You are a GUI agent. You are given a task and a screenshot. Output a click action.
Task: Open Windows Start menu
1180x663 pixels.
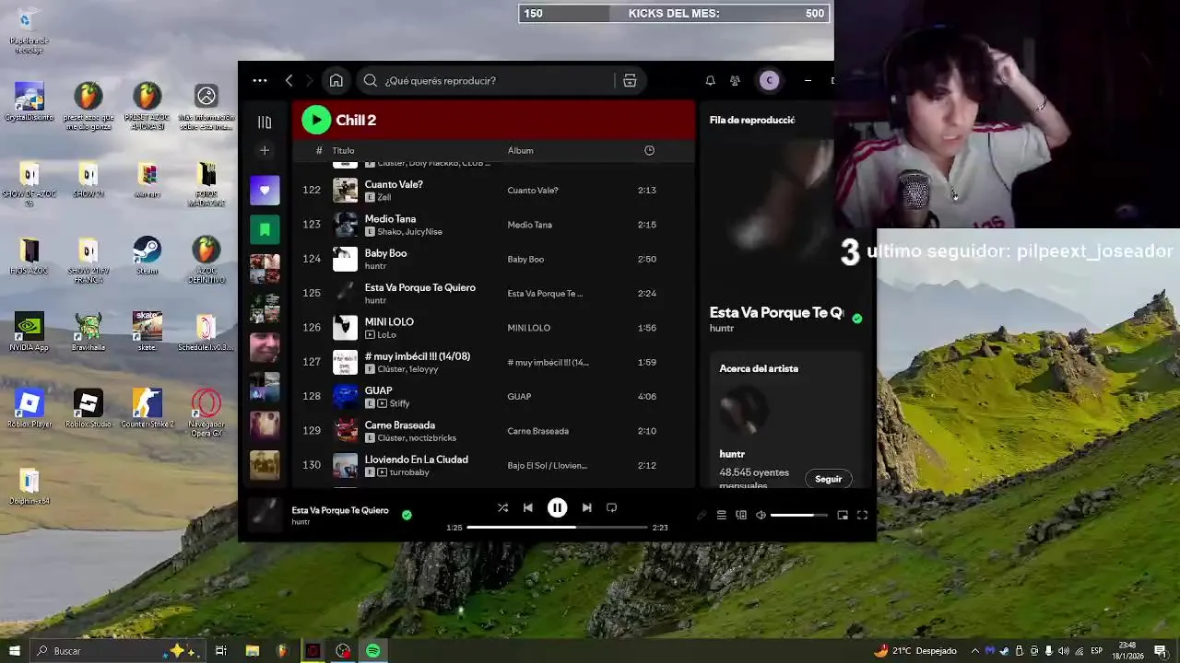[14, 651]
